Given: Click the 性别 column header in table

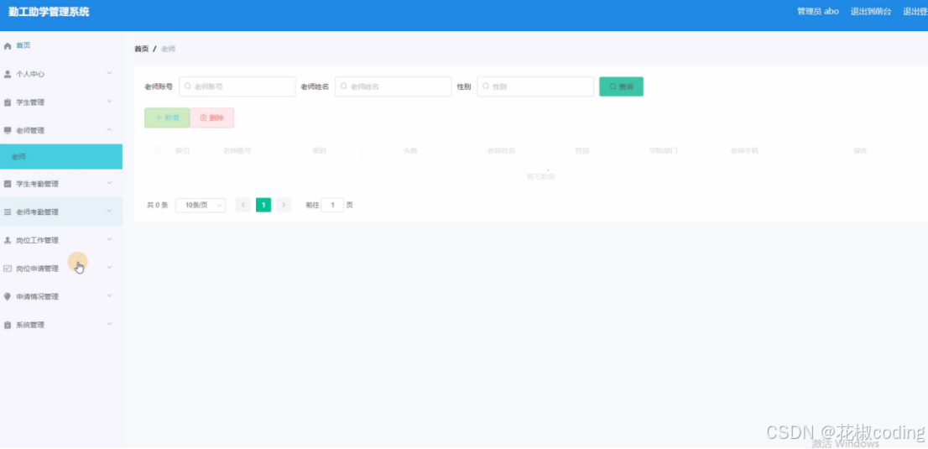Looking at the screenshot, I should click(x=581, y=151).
